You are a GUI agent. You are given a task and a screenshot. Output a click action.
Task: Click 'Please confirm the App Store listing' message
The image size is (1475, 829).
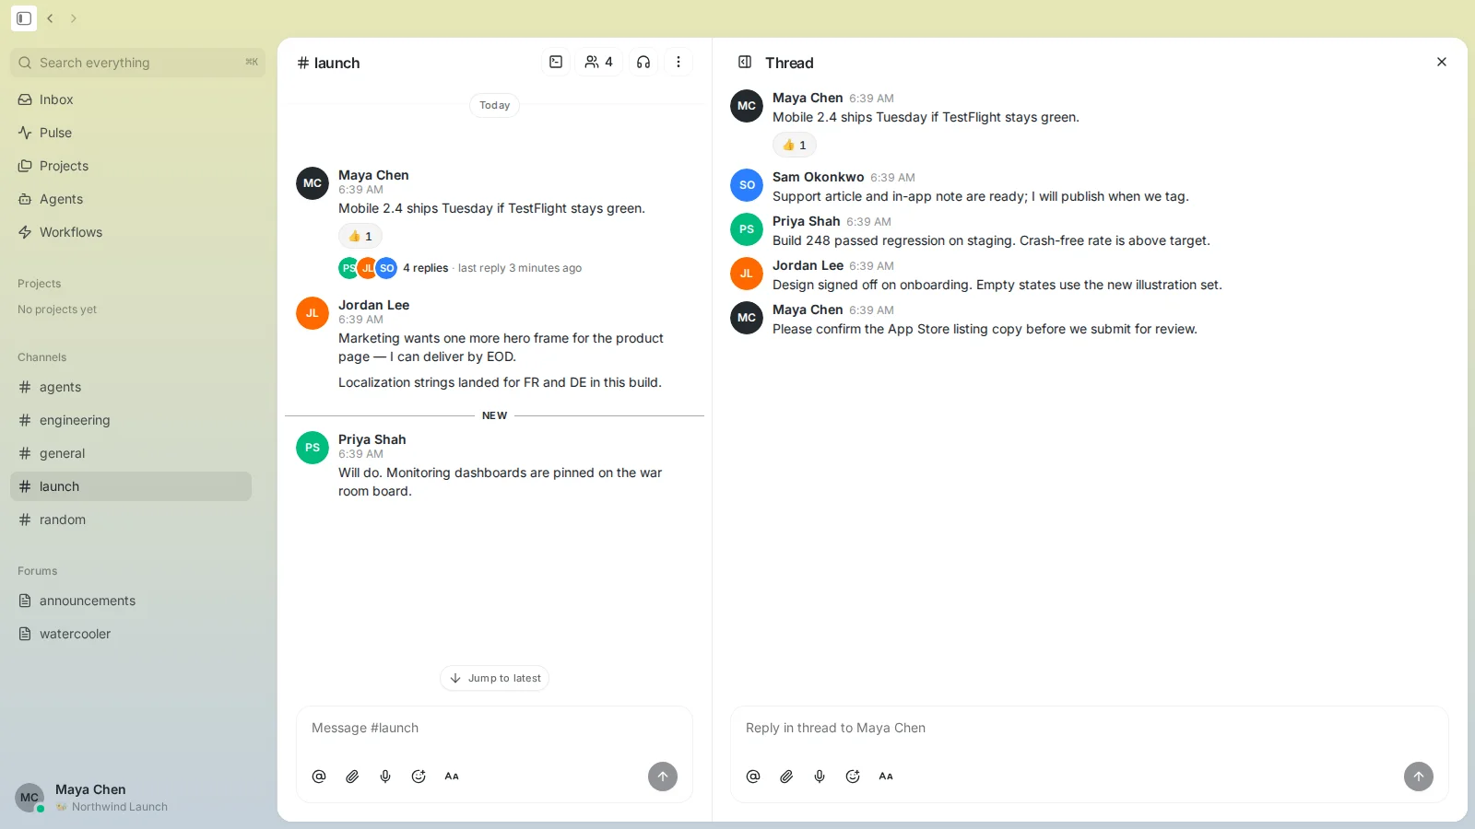[985, 329]
